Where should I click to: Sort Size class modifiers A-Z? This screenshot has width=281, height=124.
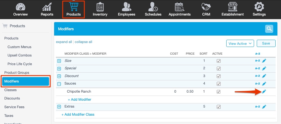click(257, 61)
